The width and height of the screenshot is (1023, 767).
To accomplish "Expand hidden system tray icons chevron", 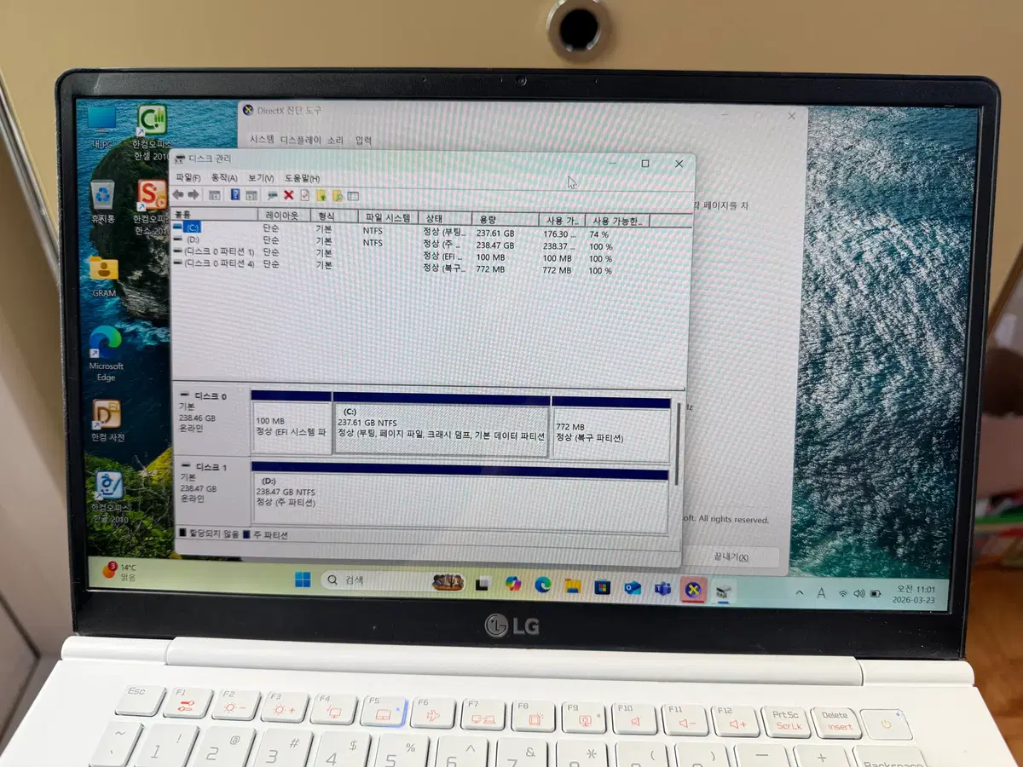I will point(800,592).
